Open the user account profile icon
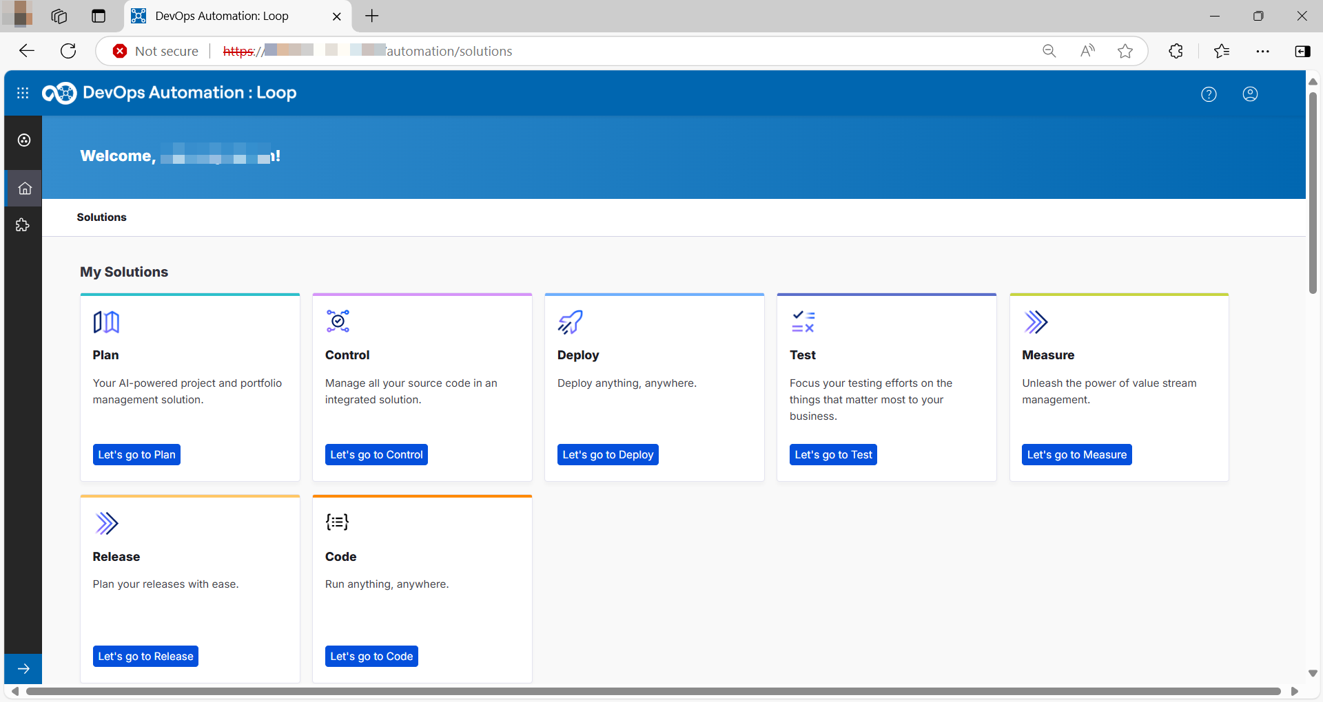This screenshot has width=1323, height=702. tap(1250, 94)
